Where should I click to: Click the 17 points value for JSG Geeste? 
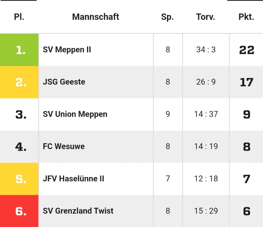pyautogui.click(x=247, y=82)
